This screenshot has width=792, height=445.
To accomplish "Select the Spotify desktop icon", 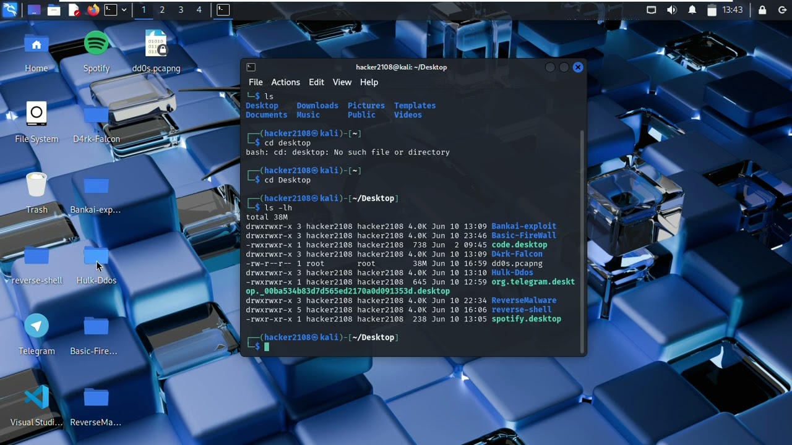I will tap(97, 52).
